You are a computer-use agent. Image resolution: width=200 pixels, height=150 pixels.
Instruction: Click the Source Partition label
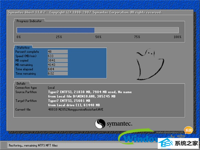click(x=26, y=92)
